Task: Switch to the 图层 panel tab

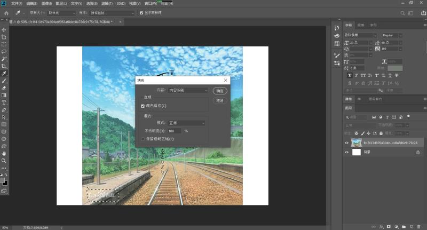Action: click(349, 108)
